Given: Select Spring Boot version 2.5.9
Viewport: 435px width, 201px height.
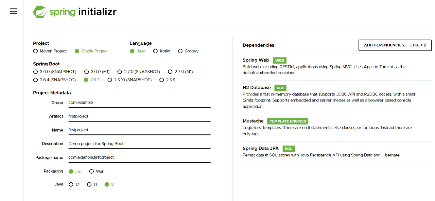Looking at the screenshot, I should pos(162,80).
